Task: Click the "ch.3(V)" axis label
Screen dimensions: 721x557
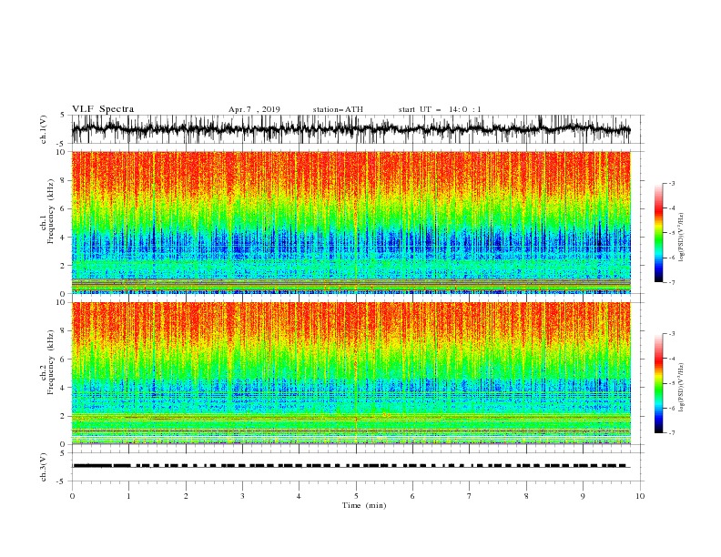Action: (44, 467)
